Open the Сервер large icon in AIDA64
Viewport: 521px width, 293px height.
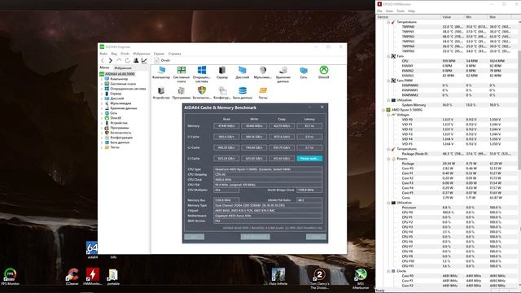tap(222, 72)
